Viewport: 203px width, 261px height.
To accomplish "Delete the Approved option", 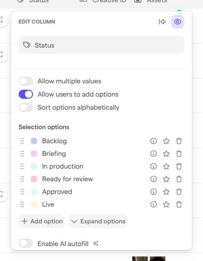I will 179,192.
